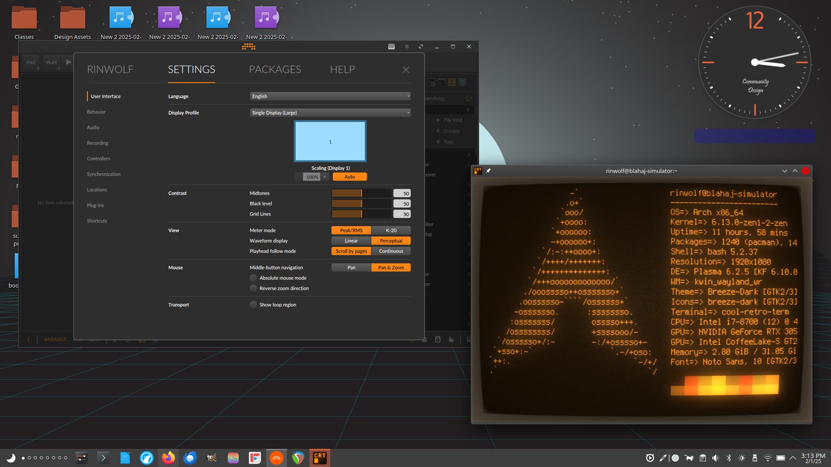Open the Classes desktop folder
Screen dimensions: 831x467
point(24,23)
